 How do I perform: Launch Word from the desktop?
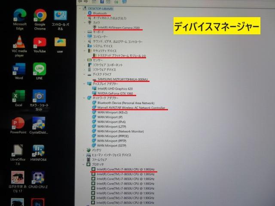tap(19, 71)
